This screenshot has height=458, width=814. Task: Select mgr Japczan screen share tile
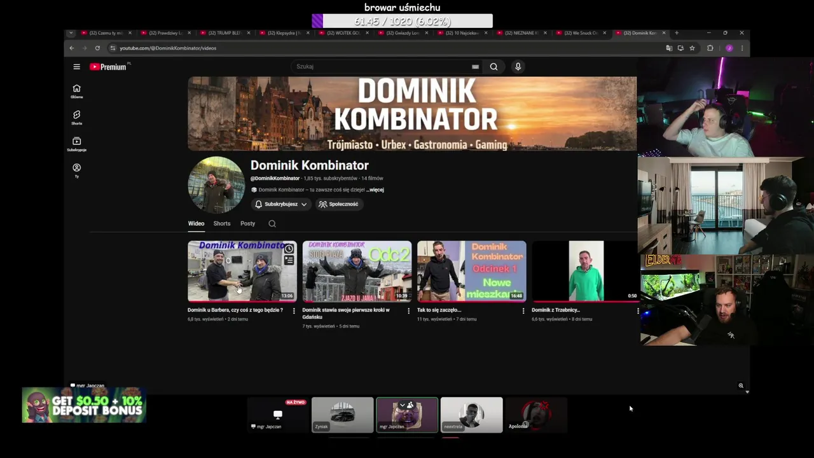click(x=278, y=415)
